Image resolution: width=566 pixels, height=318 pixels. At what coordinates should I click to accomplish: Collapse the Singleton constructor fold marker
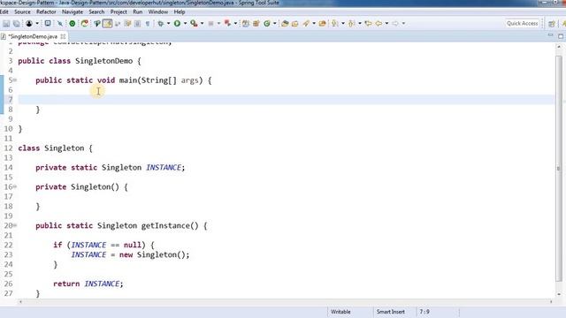pos(15,186)
